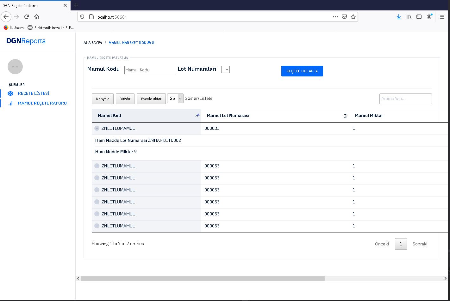Click the horizontal scrollbar thumb
The height and width of the screenshot is (301, 450).
click(x=203, y=279)
